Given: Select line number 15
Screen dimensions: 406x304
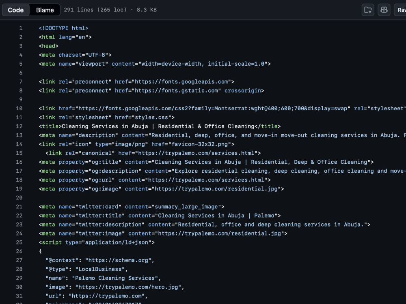Looking at the screenshot, I should point(19,153).
